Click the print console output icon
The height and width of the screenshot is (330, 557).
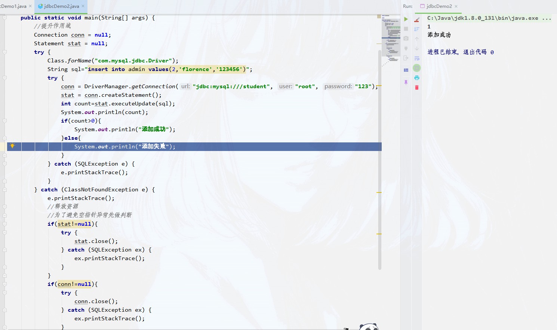[x=417, y=78]
